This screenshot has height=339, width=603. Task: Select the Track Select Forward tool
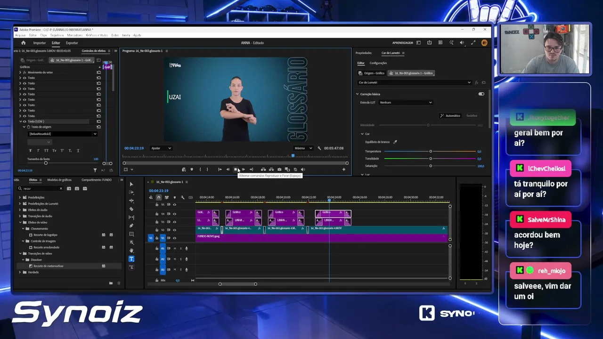click(x=131, y=193)
